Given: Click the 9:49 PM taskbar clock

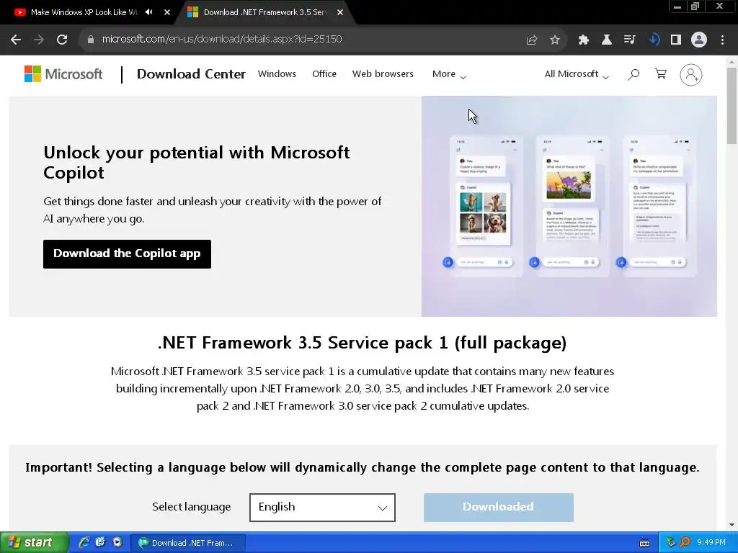Looking at the screenshot, I should 711,543.
